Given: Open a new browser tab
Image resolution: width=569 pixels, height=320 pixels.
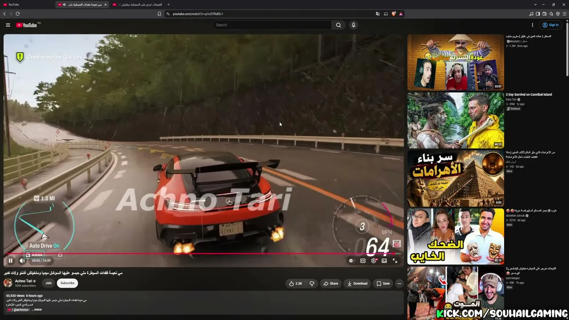Looking at the screenshot, I should tap(168, 4).
